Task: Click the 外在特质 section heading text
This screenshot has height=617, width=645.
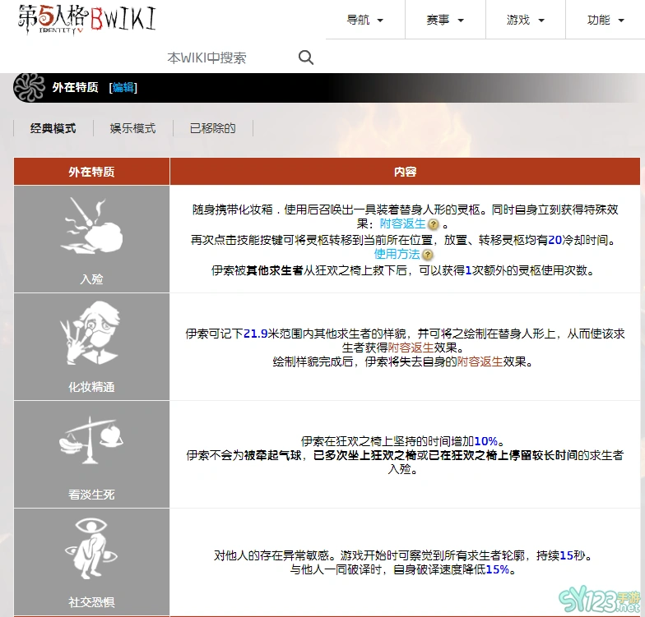Action: (76, 87)
